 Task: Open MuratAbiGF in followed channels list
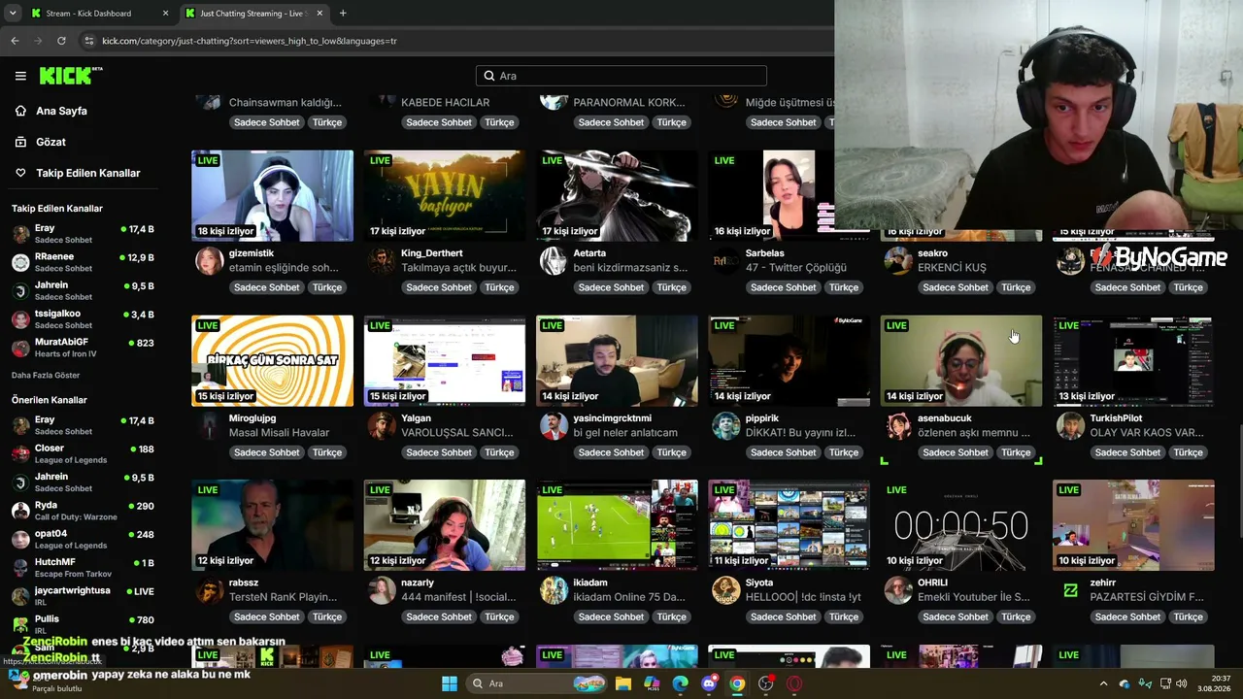[83, 348]
